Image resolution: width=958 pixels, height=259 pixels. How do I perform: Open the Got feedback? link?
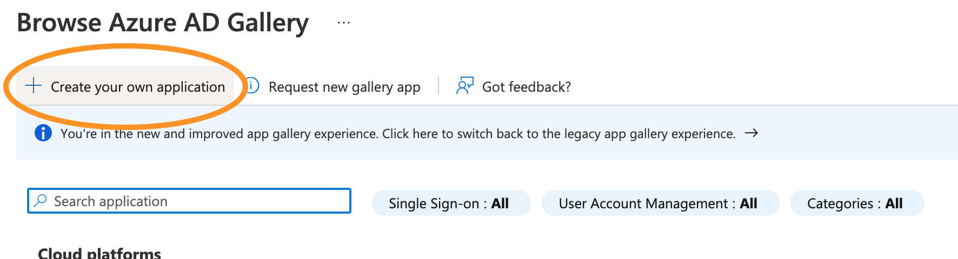click(526, 87)
